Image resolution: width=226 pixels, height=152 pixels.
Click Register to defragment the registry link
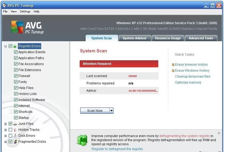tap(117, 149)
